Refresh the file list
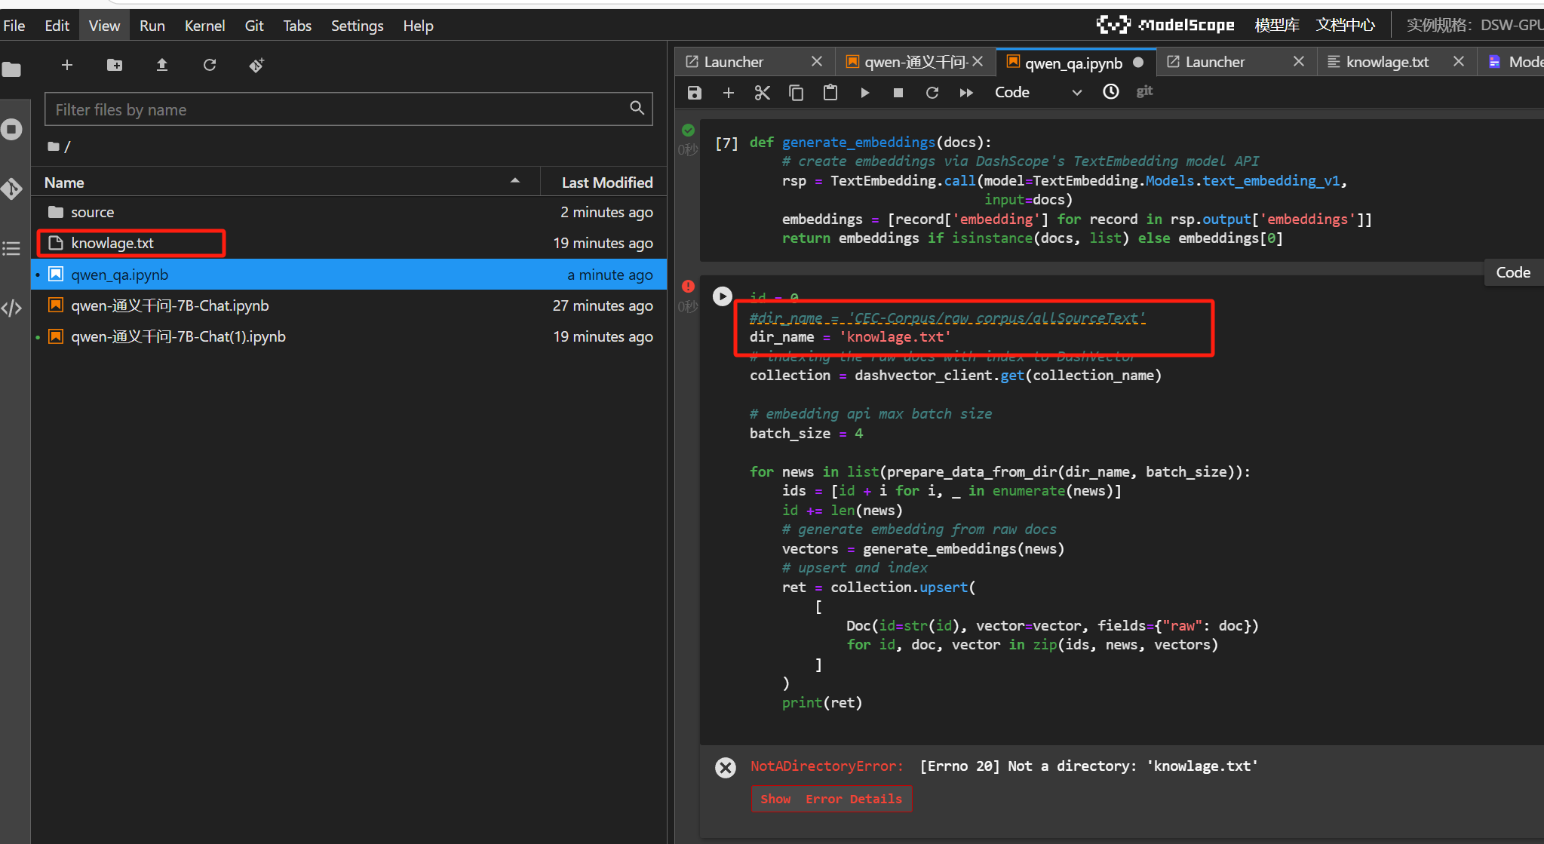Screen dimensions: 1544x844 click(210, 65)
